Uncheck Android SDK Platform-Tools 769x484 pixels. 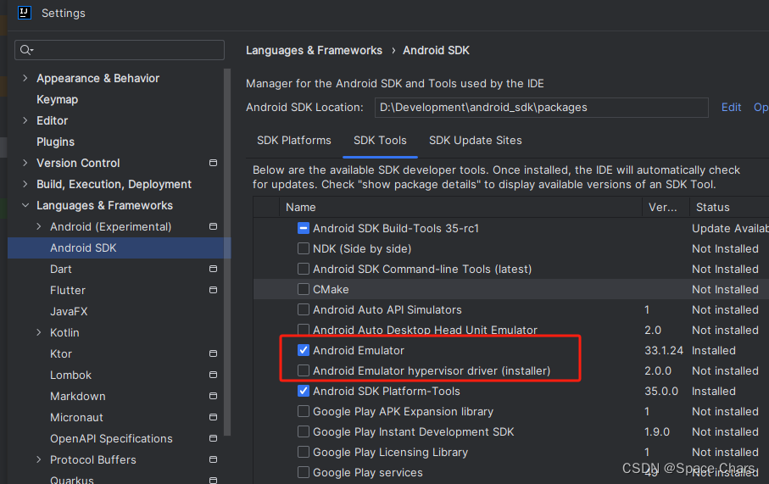pos(303,391)
